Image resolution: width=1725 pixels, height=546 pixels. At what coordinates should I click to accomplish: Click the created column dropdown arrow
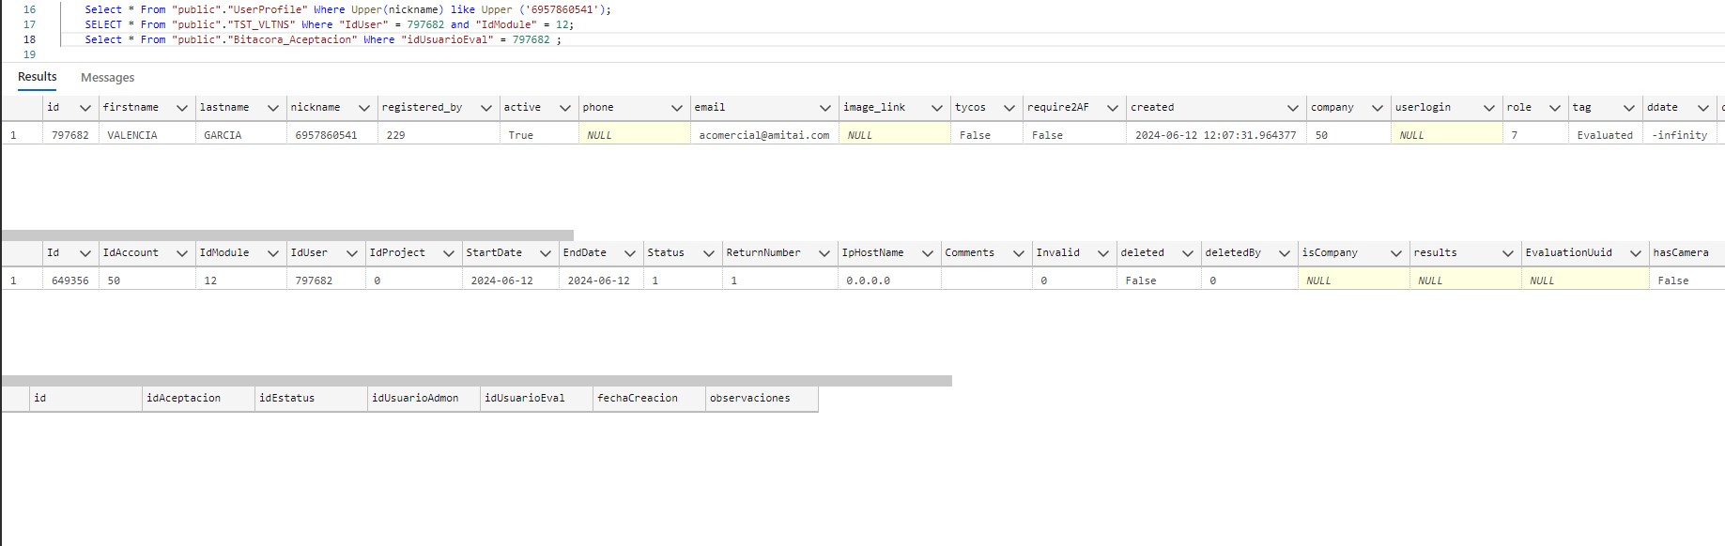click(x=1293, y=108)
